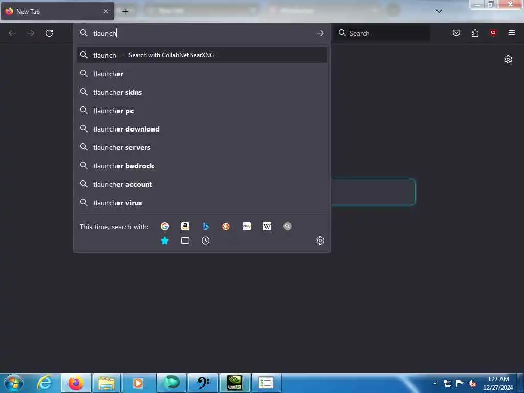Open Firefox application hamburger menu

coord(512,33)
